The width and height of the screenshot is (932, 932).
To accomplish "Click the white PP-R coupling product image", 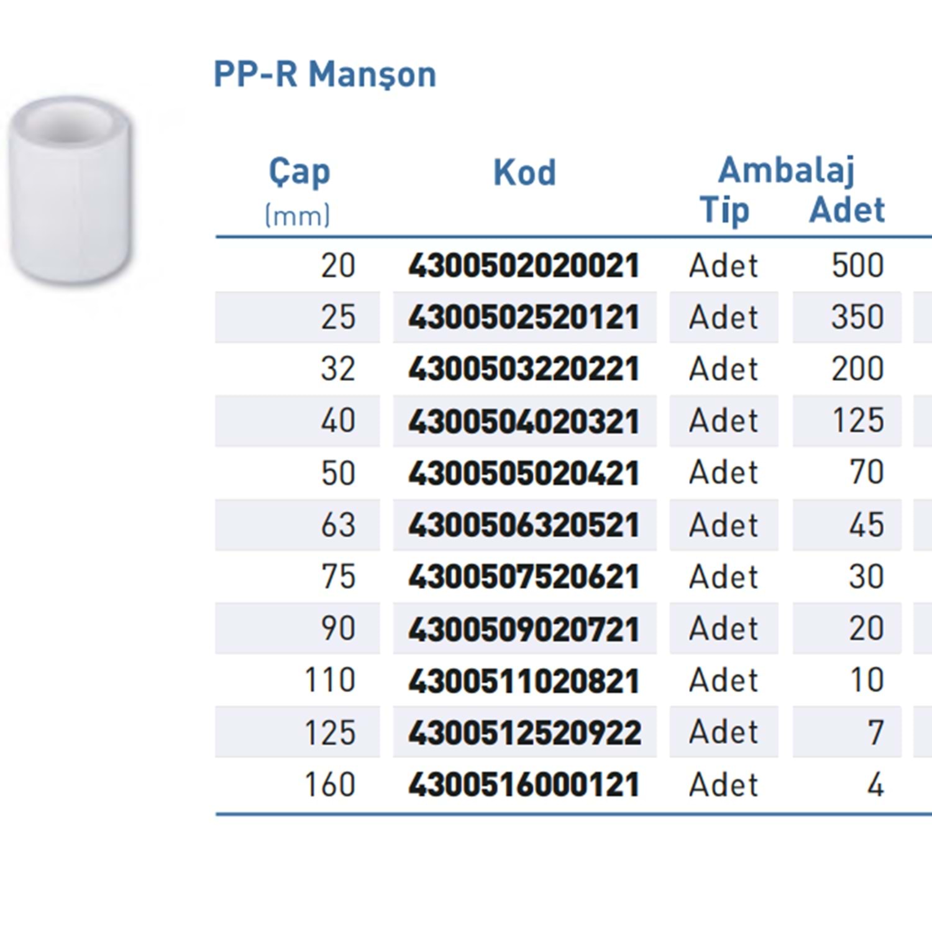I will coord(70,191).
